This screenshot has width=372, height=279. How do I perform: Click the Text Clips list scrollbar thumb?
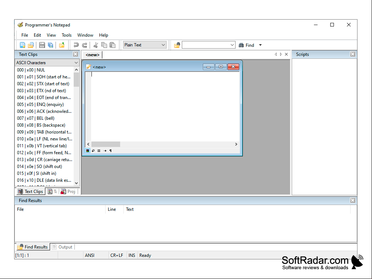[76, 80]
